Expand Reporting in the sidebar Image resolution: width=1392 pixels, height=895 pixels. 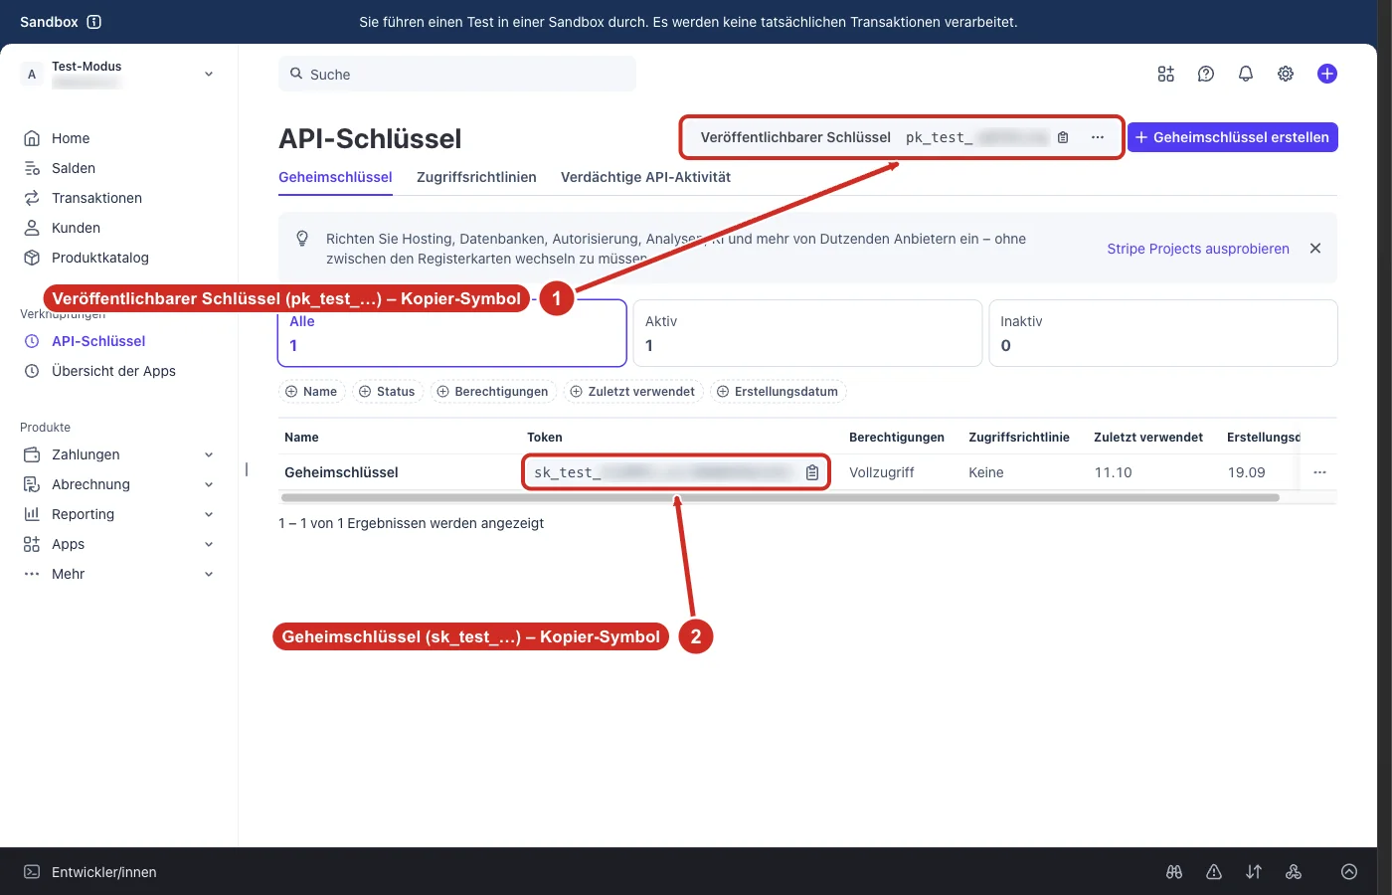pos(119,514)
